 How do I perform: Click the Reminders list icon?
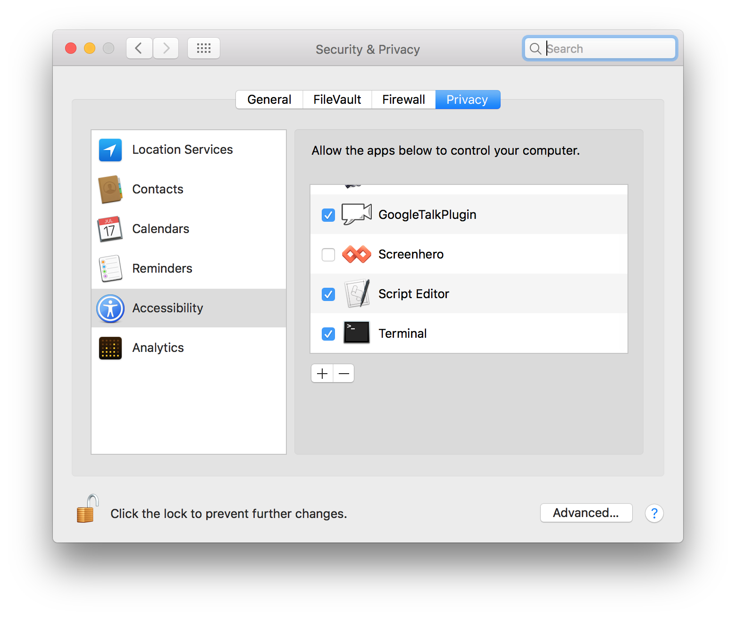point(110,268)
